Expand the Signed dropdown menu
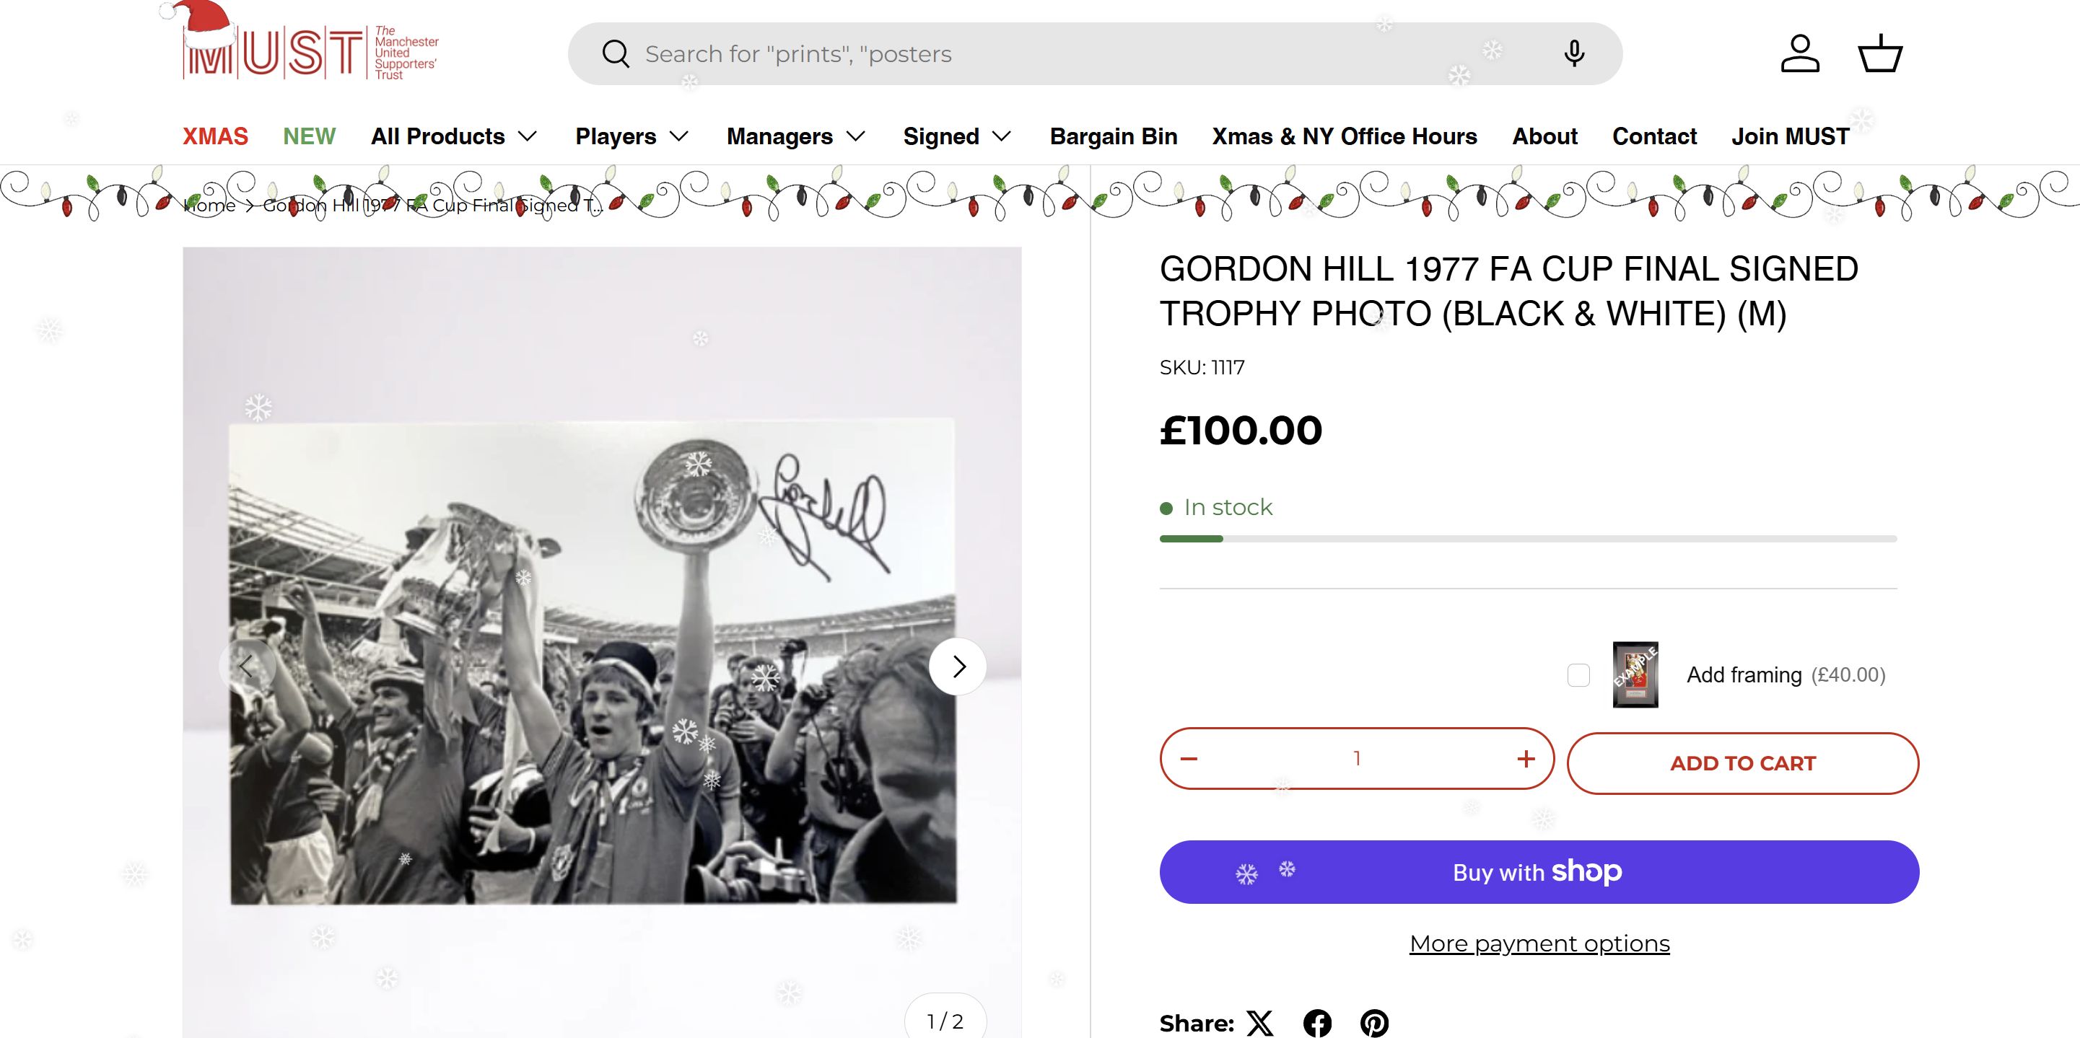The image size is (2080, 1038). click(x=957, y=136)
